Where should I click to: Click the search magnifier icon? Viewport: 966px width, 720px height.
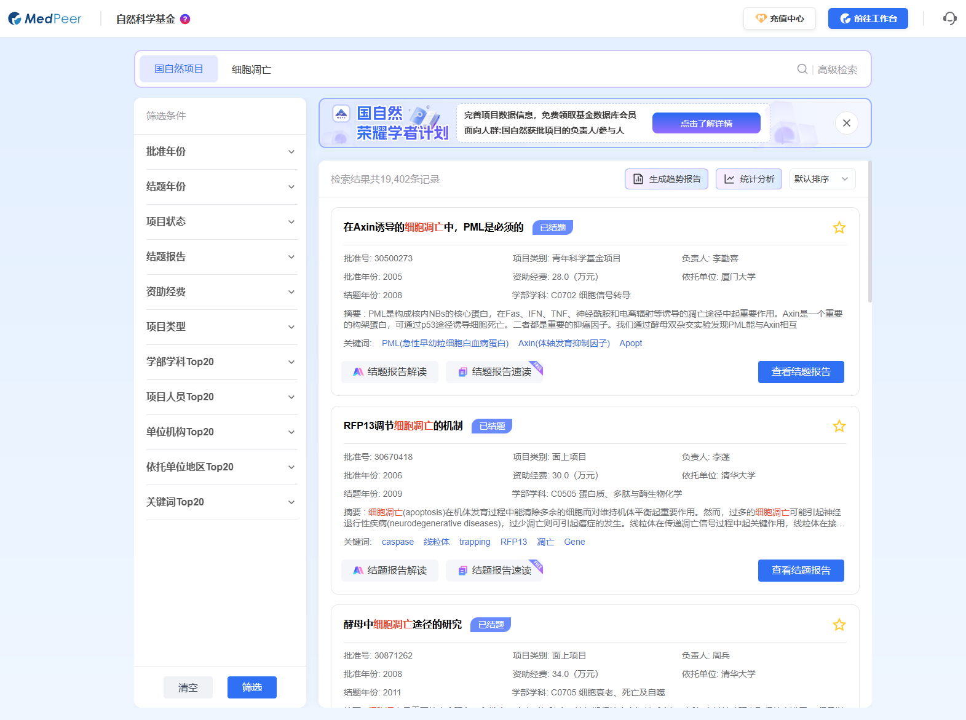[x=802, y=69]
